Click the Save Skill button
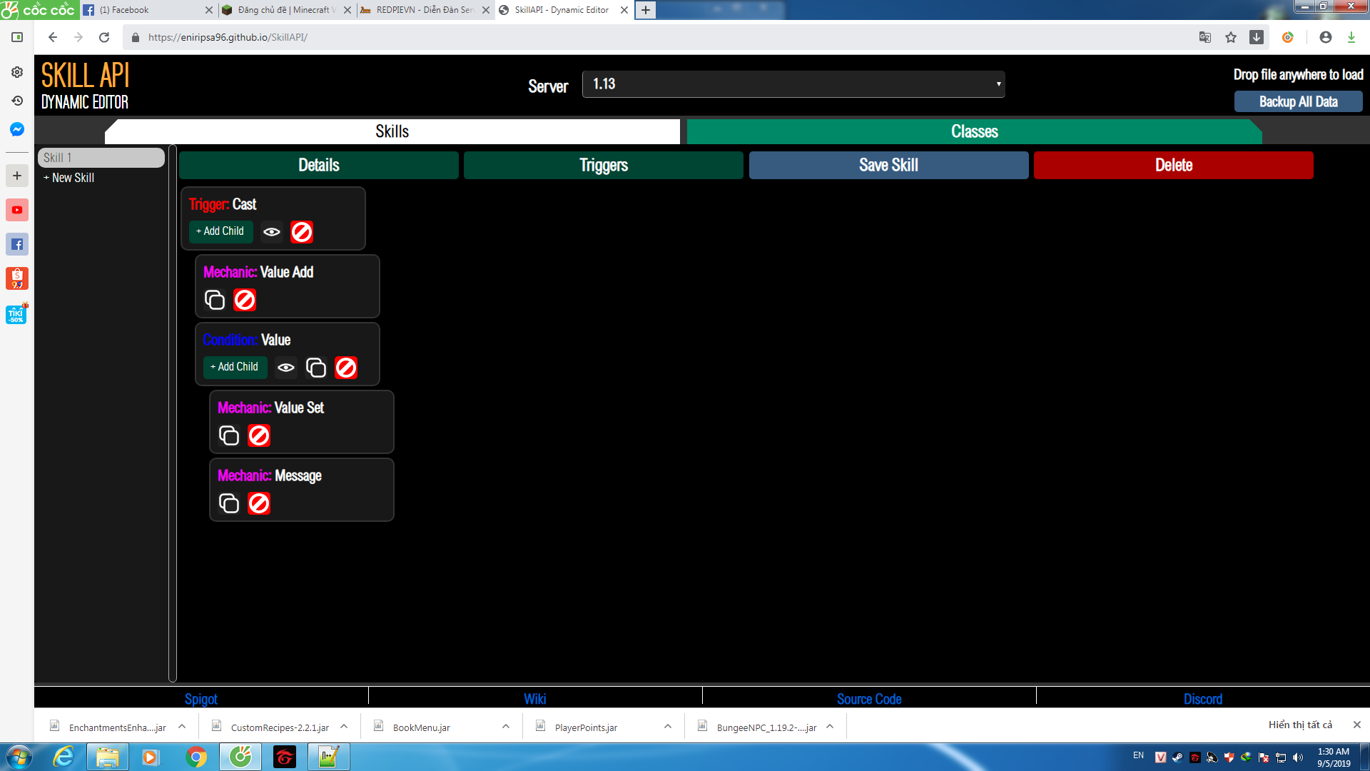The width and height of the screenshot is (1370, 771). (888, 165)
